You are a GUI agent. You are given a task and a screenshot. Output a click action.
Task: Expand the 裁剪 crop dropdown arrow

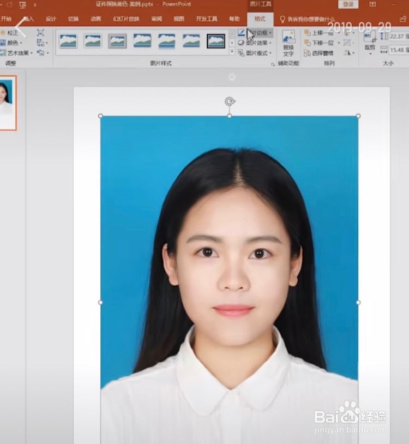pos(370,53)
